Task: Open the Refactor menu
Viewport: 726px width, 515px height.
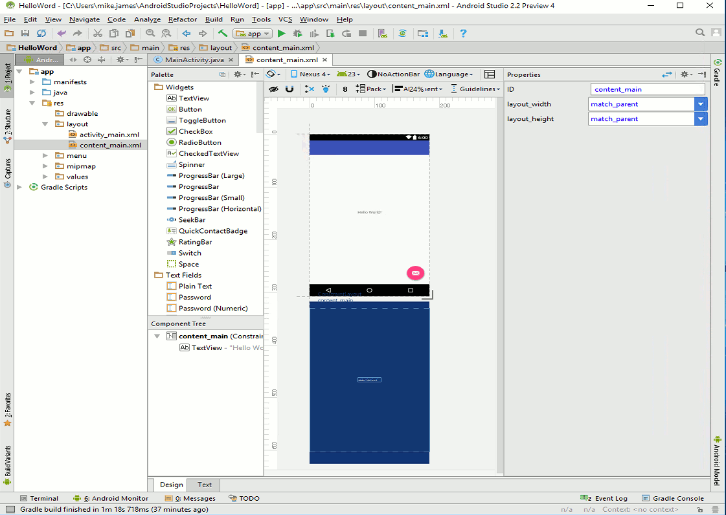Action: 183,19
